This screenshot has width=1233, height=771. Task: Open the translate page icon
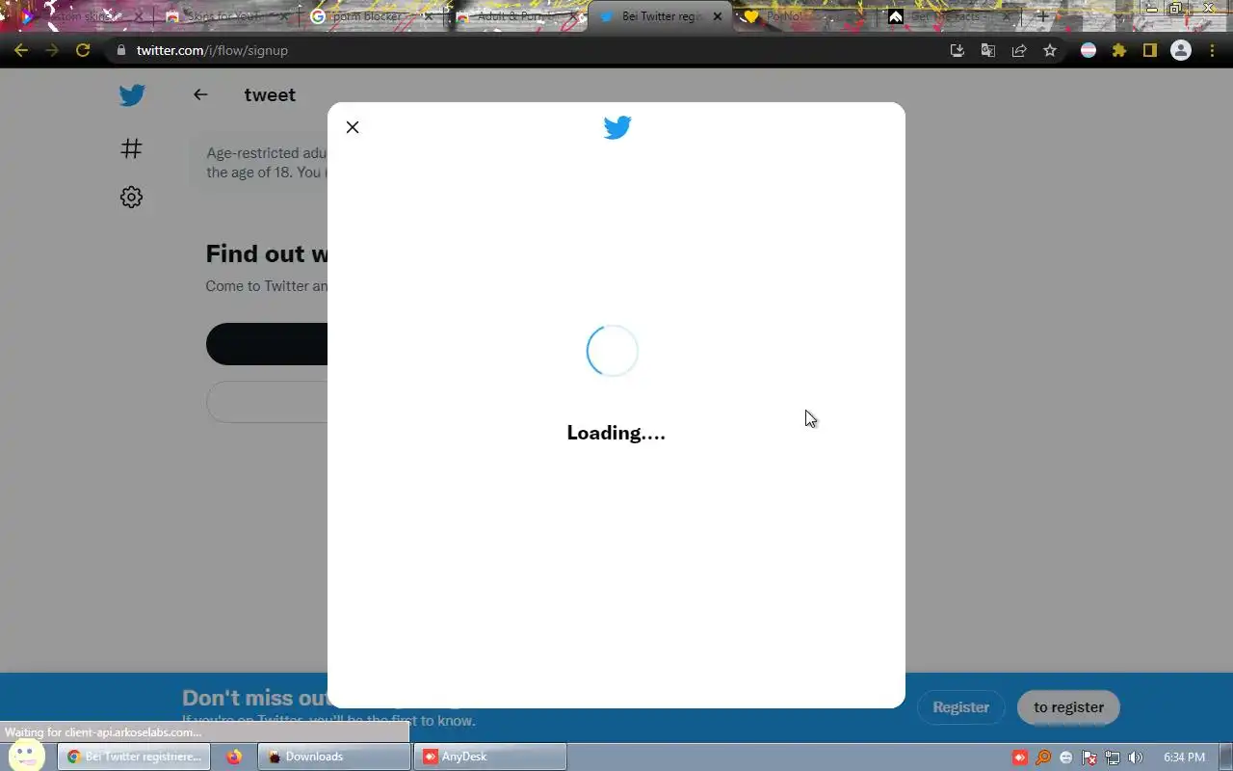pyautogui.click(x=987, y=50)
